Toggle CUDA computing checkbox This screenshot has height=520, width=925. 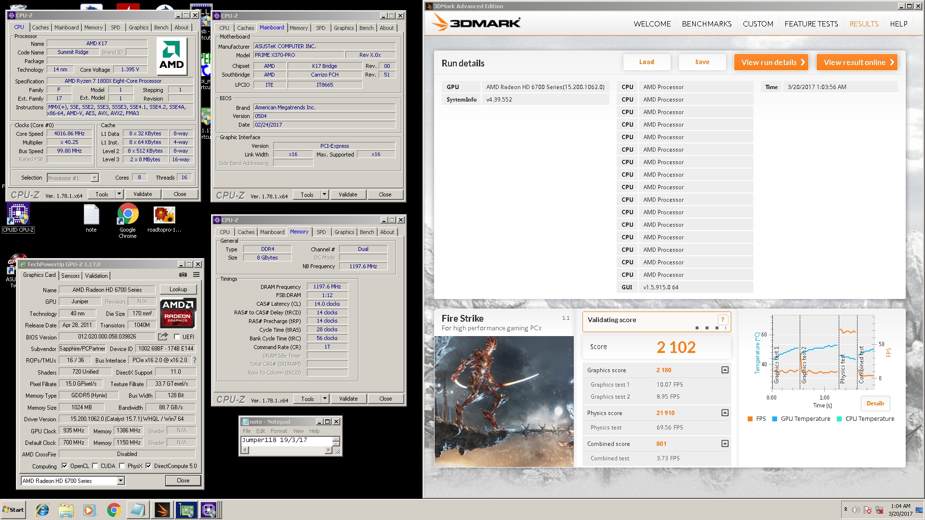[95, 466]
